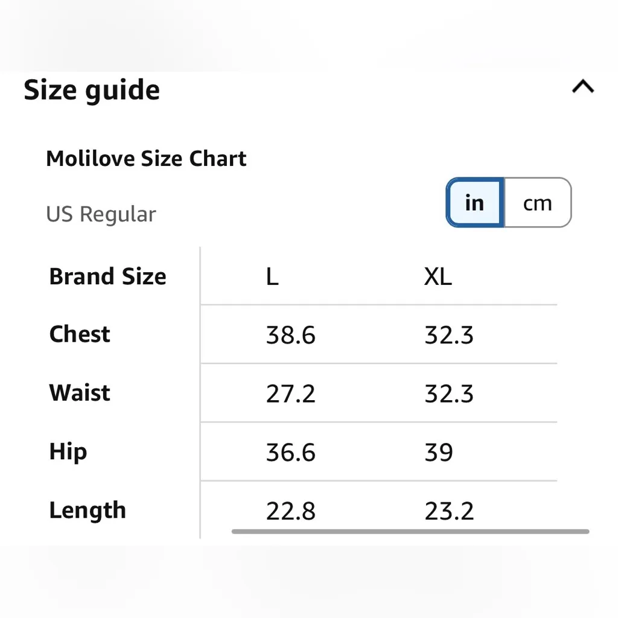618x618 pixels.
Task: Collapse the Size guide chevron arrow
Action: click(582, 87)
